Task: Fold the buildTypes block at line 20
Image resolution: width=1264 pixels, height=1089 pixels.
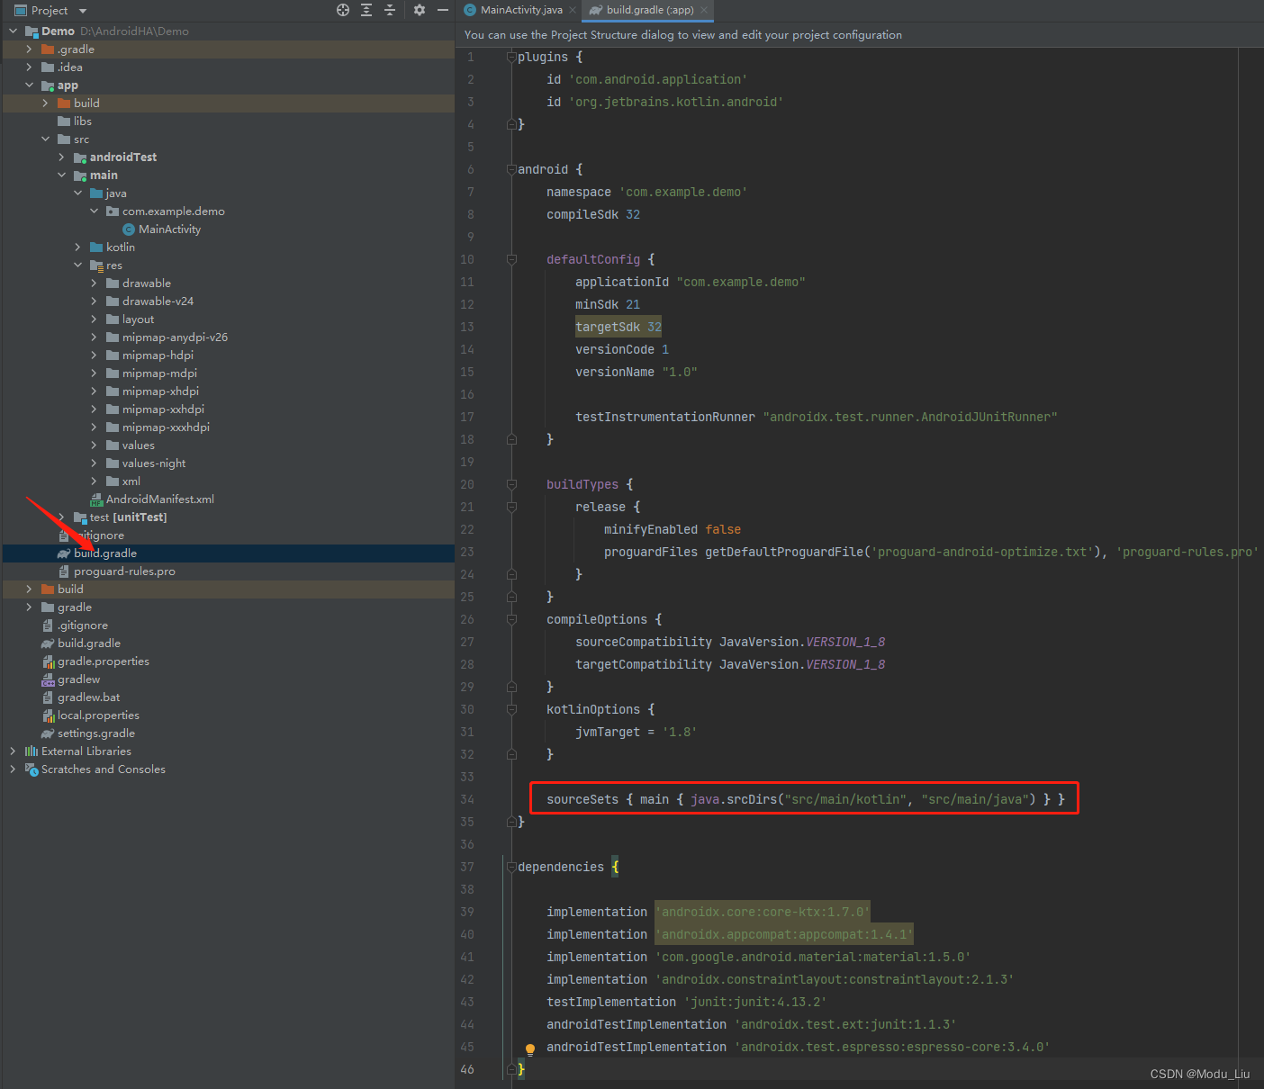Action: click(511, 484)
